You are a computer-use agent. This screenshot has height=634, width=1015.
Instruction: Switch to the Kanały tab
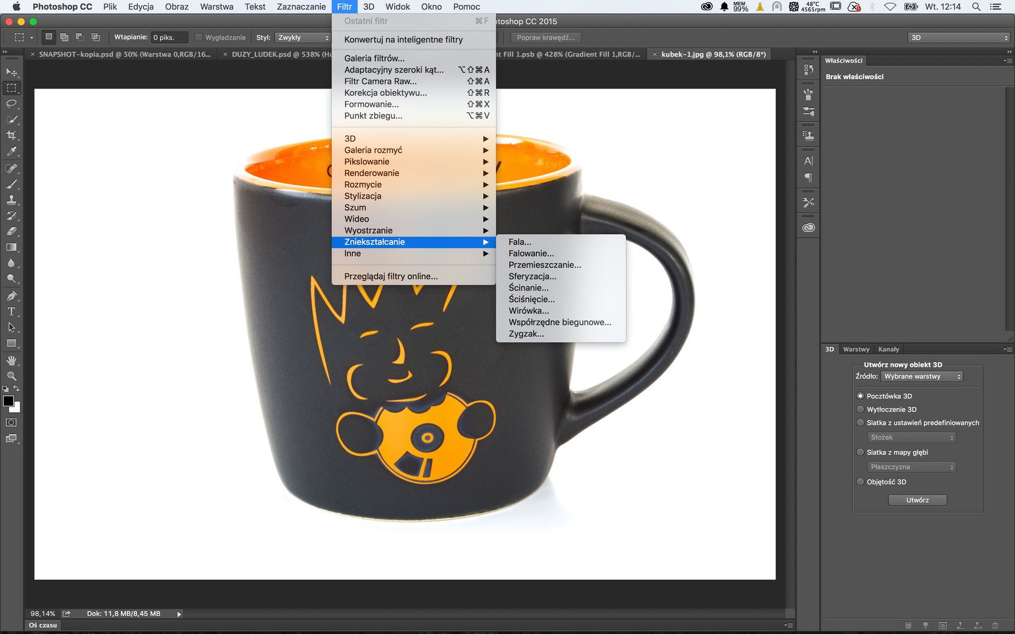coord(888,350)
